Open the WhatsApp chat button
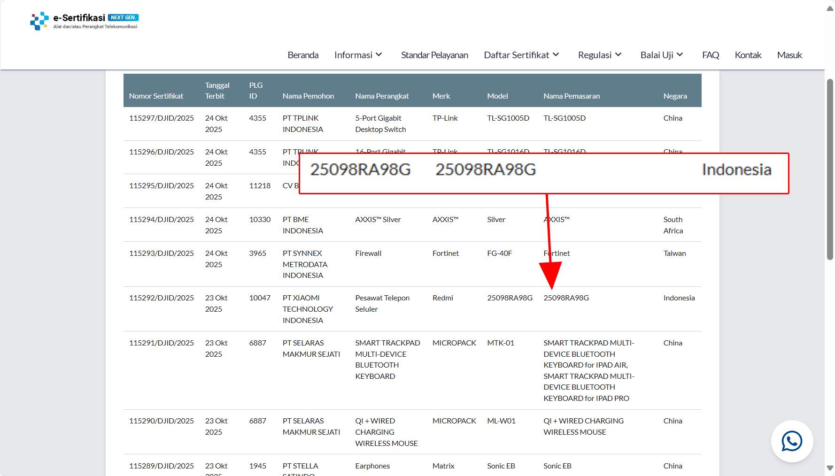This screenshot has height=476, width=835. click(x=792, y=441)
